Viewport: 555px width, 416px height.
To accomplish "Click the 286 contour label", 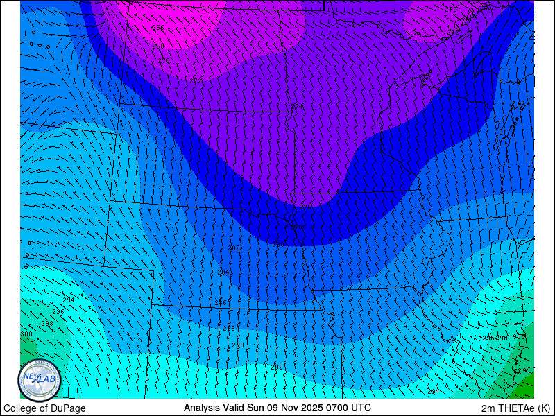I will tap(221, 303).
